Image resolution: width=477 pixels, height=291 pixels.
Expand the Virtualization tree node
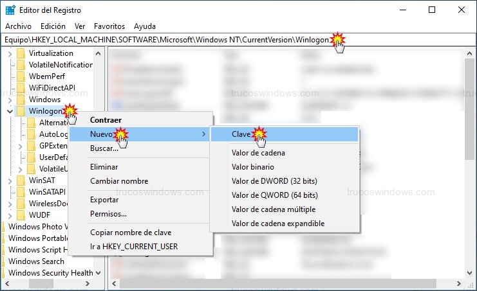(10, 53)
